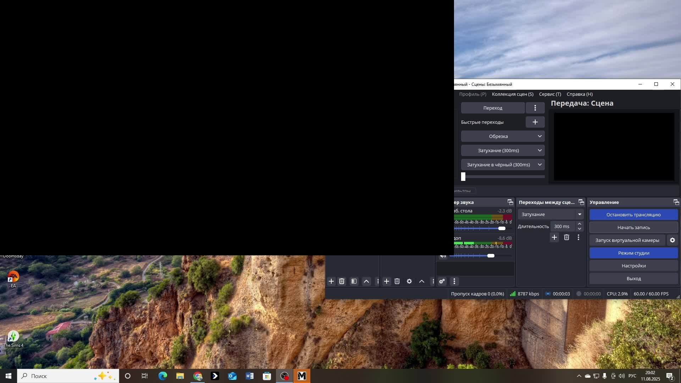Toggle Запуск виртуальной камеры
681x383 pixels.
627,240
